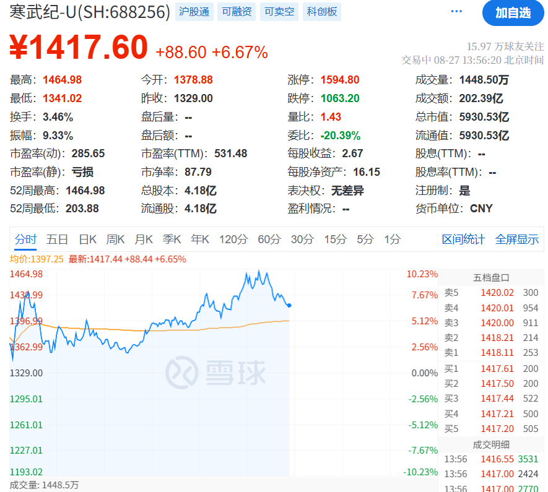Click the 最低 value 1341.02
548x492 pixels.
[62, 98]
